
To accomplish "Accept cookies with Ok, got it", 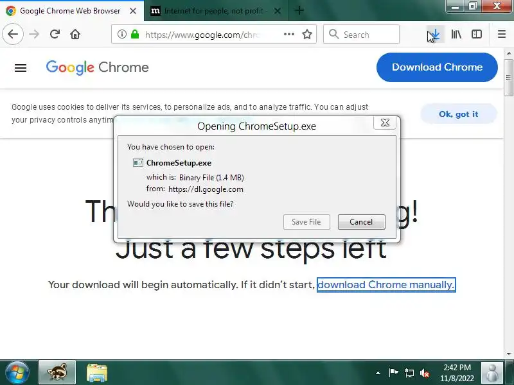I will (x=458, y=114).
